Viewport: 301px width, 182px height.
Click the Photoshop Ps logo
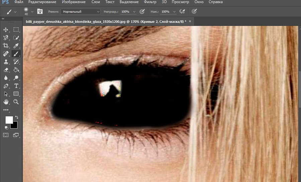click(6, 2)
